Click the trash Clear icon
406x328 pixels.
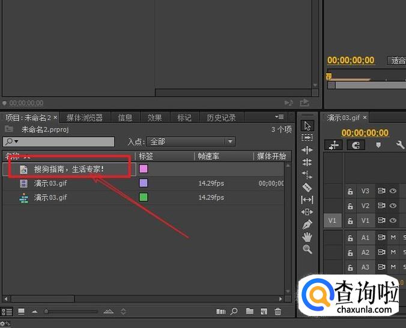(x=278, y=311)
